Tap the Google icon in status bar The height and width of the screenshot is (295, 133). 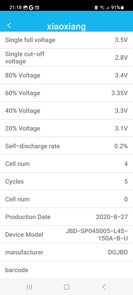click(x=31, y=7)
